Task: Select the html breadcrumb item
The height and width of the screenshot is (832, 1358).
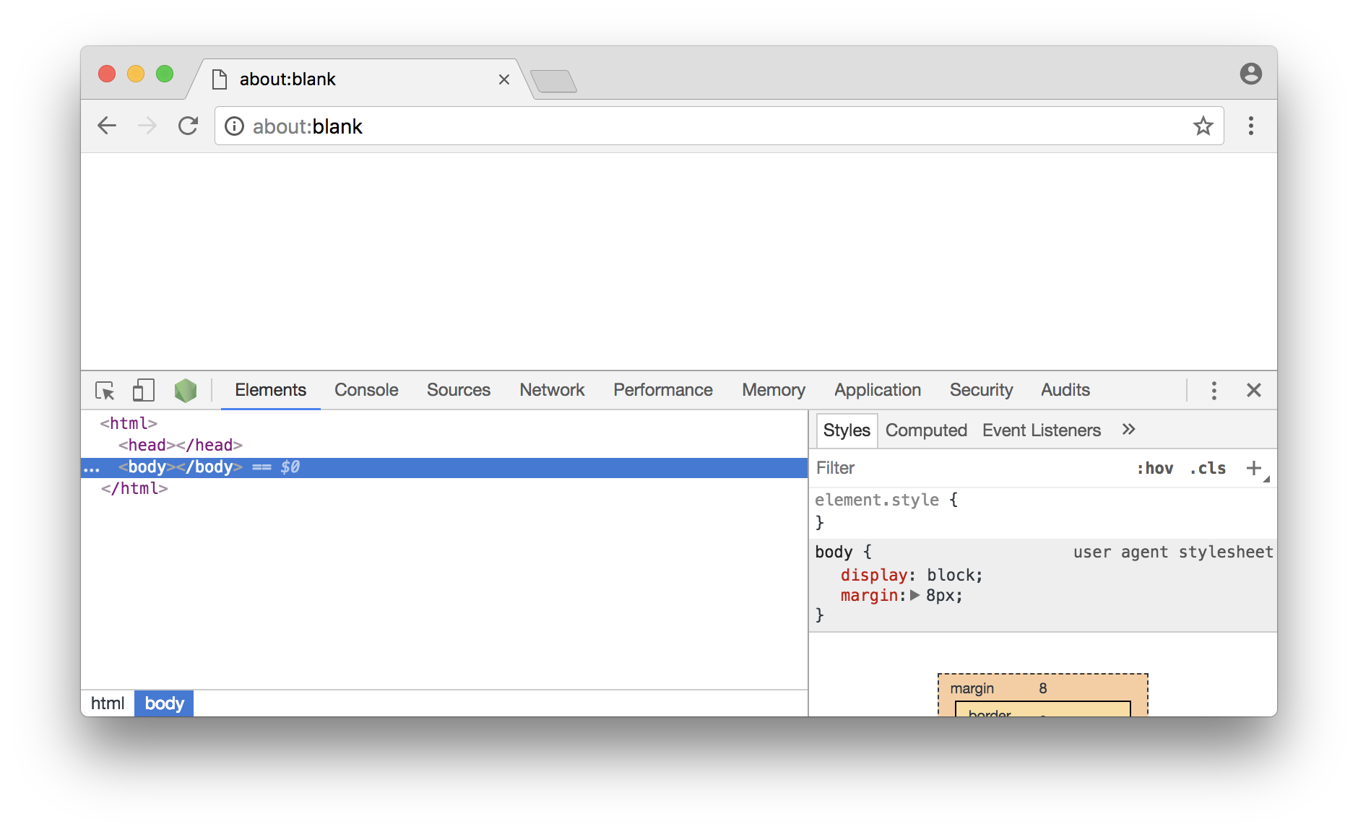Action: (x=107, y=703)
